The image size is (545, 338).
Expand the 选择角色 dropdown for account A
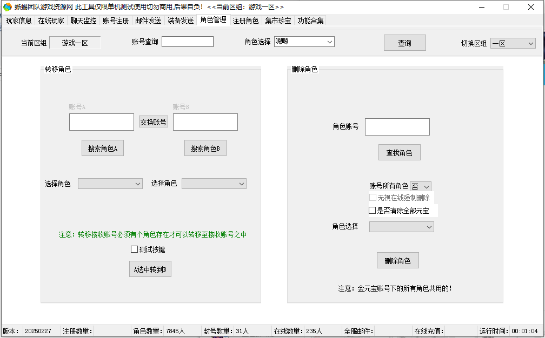click(110, 184)
